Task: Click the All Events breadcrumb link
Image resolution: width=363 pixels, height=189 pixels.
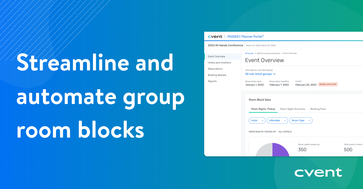Action: [249, 53]
